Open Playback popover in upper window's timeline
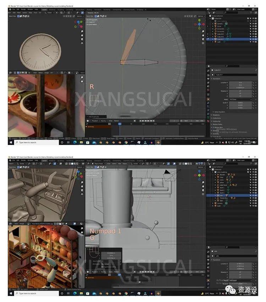 pos(95,121)
